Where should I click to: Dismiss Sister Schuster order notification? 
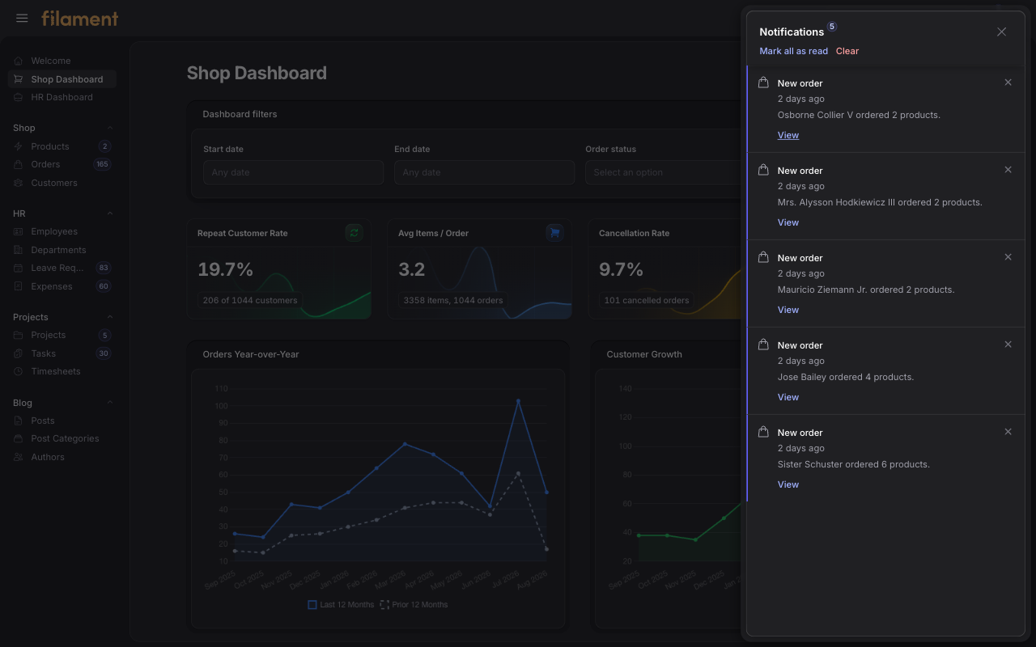click(x=1008, y=432)
